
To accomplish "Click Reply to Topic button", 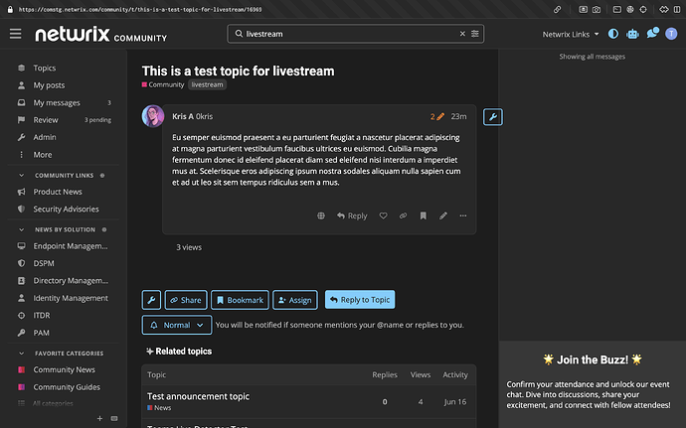I will pos(360,300).
